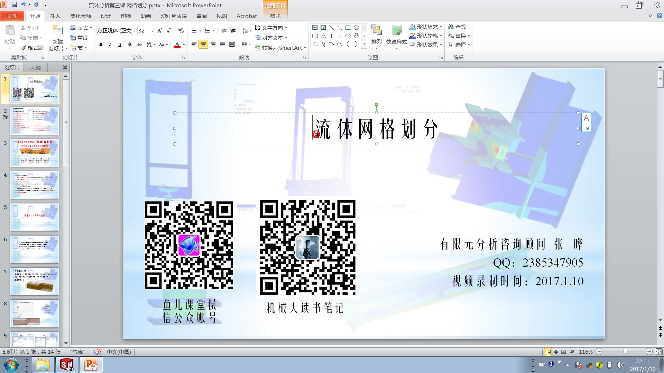Open the Insert ribbon tab
The height and width of the screenshot is (373, 664).
pyautogui.click(x=55, y=16)
